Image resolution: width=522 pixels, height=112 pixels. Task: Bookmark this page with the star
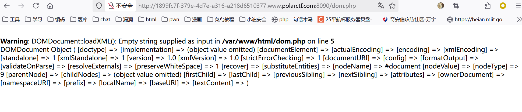(x=393, y=6)
